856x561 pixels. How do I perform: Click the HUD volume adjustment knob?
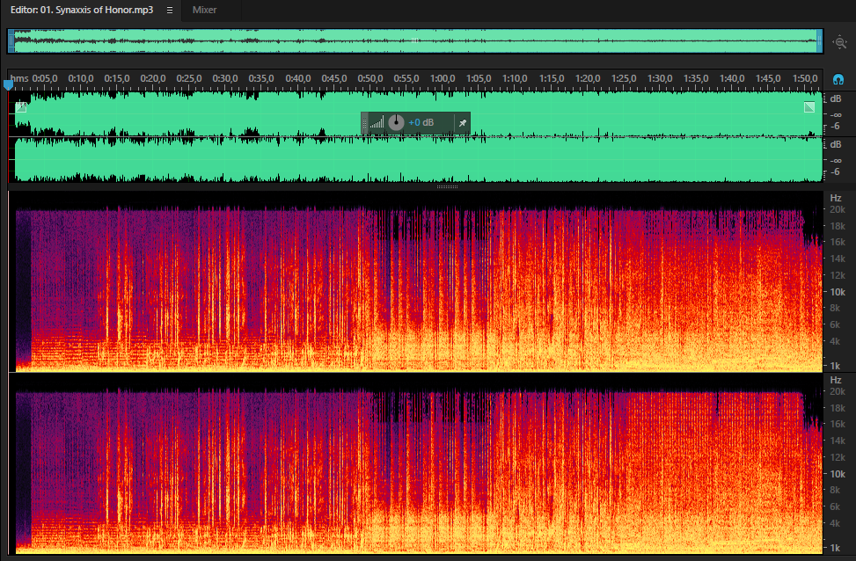tap(396, 123)
